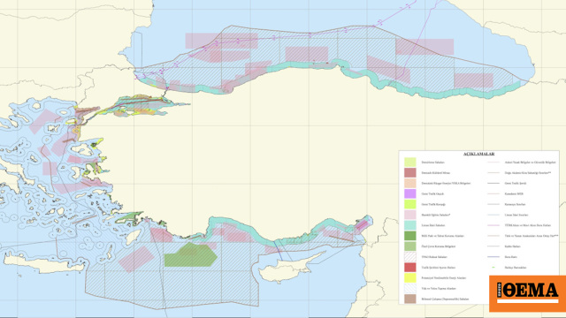
Task: Click the dark green polygon south of Turkey
Action: tap(190, 255)
